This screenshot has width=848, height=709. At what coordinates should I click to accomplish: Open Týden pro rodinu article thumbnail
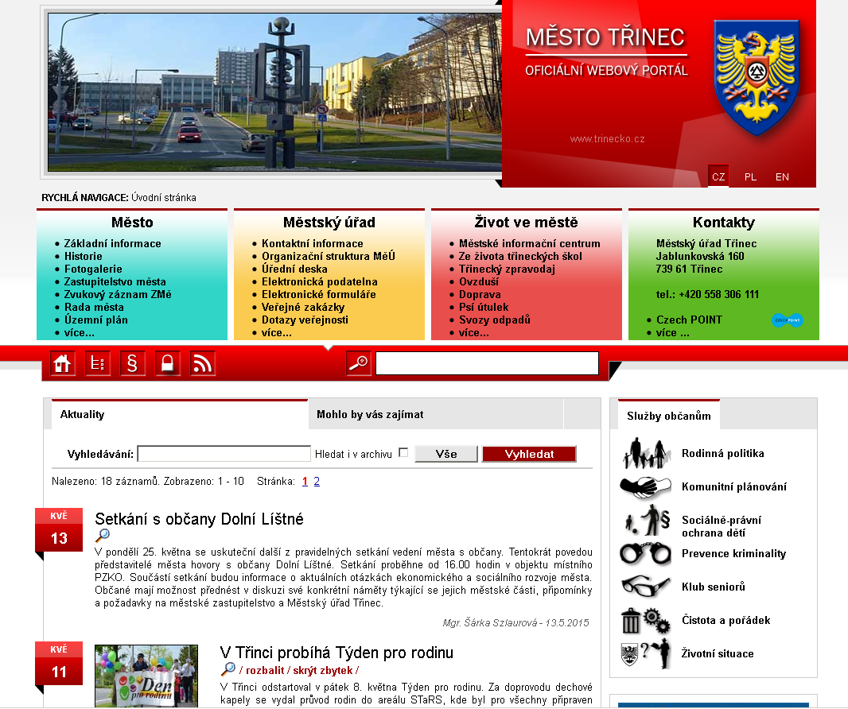(146, 676)
